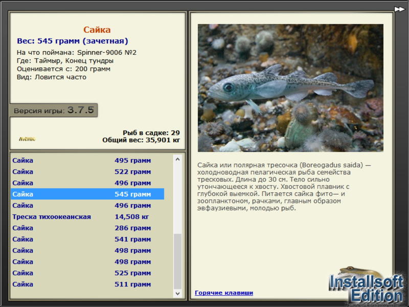The height and width of the screenshot is (307, 409).
Task: Select the Сайка 525 грамм entry
Action: coord(87,273)
